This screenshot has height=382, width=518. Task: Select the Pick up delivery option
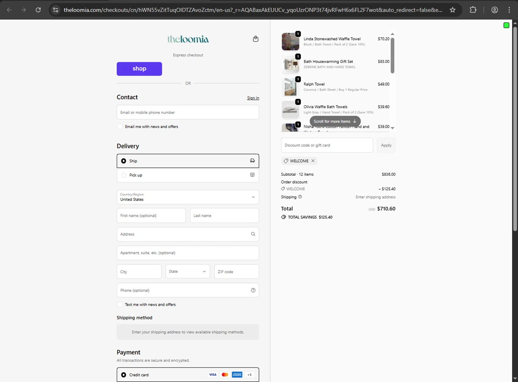point(188,175)
